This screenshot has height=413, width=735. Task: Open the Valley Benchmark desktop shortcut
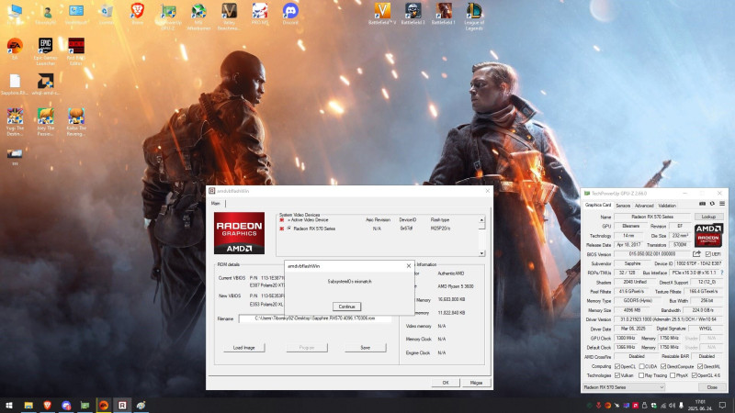tap(229, 16)
